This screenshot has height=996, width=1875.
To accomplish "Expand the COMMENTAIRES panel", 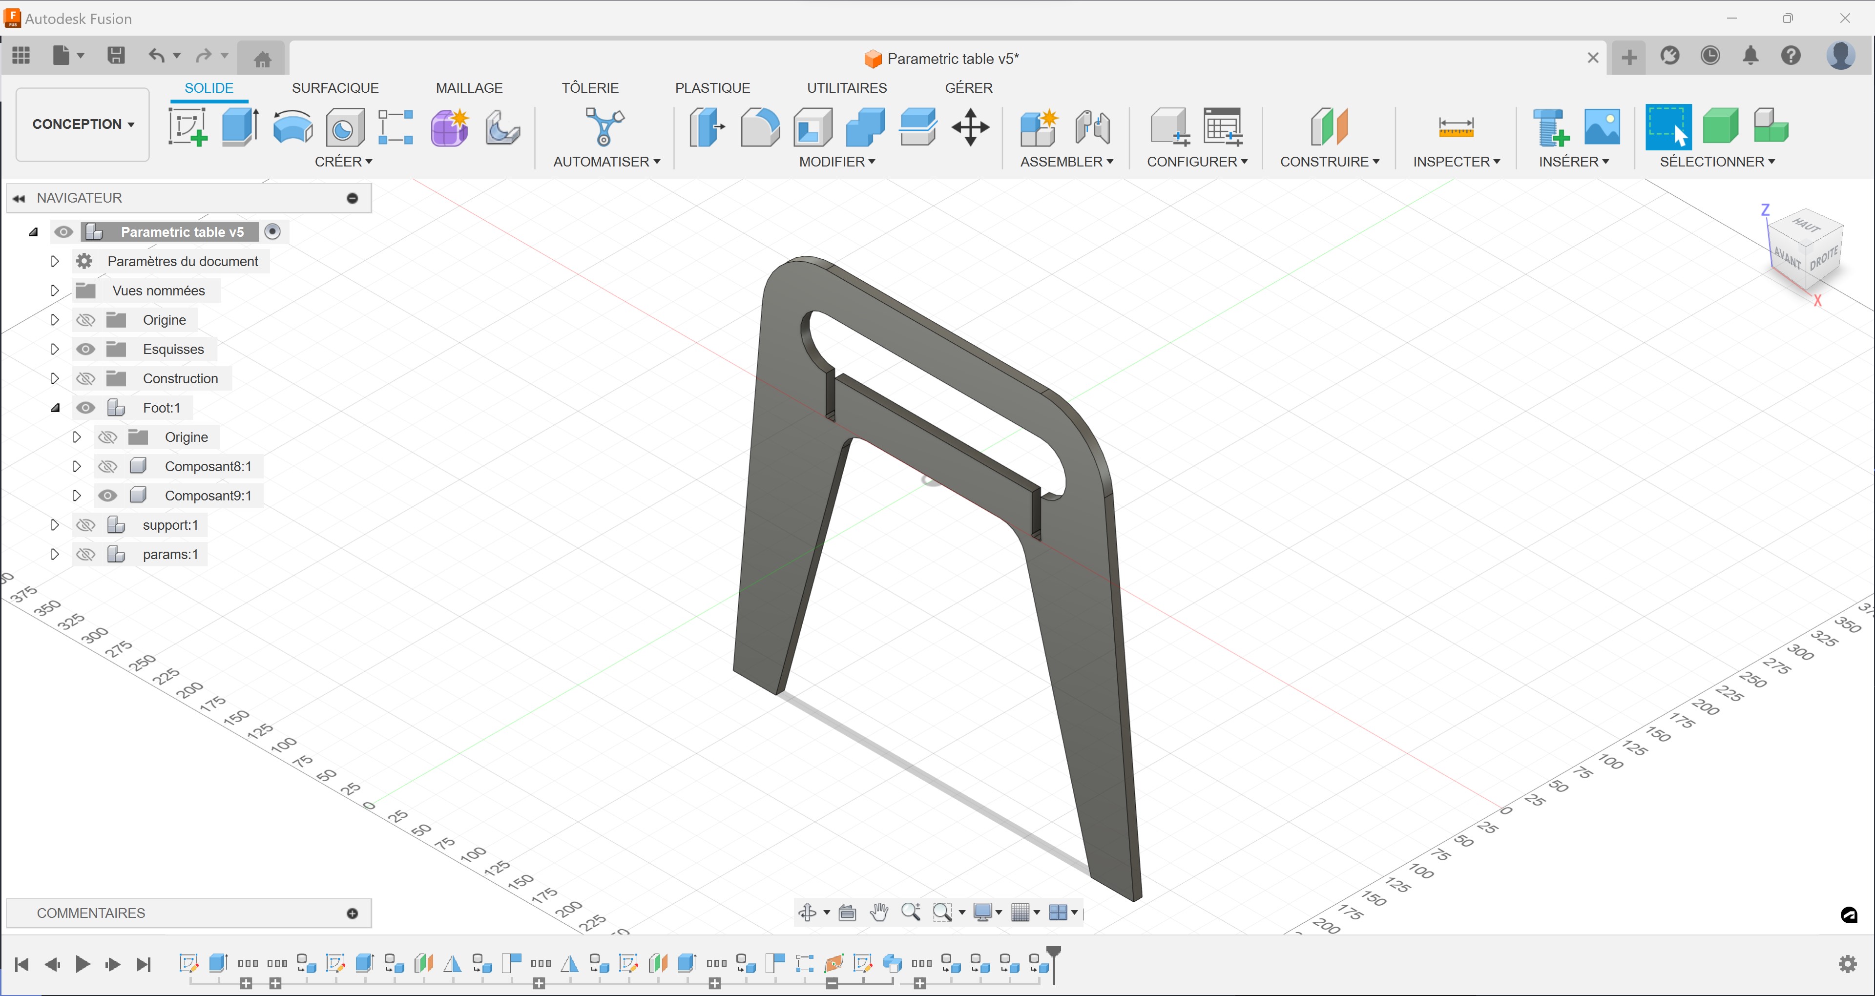I will tap(352, 913).
